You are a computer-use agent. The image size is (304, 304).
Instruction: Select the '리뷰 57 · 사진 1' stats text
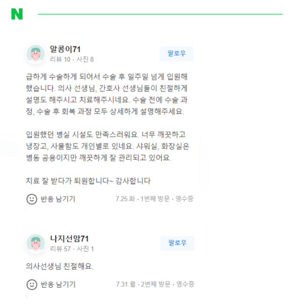(72, 249)
